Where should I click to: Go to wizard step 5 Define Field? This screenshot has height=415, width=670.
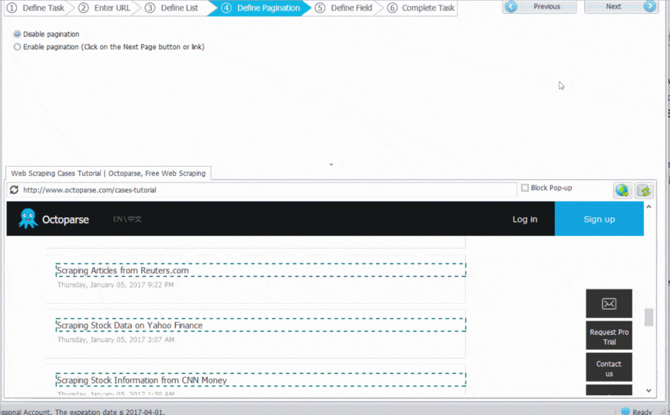pos(344,8)
